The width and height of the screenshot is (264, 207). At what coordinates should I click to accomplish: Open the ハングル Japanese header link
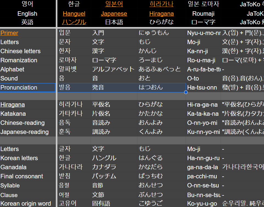(74, 22)
